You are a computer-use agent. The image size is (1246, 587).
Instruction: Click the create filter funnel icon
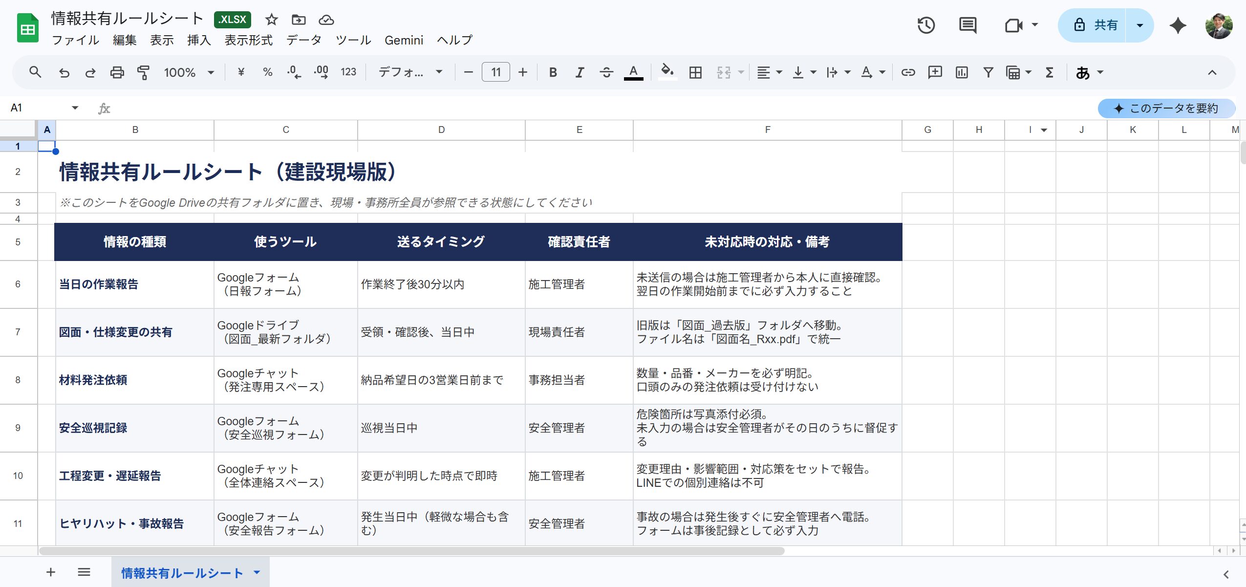pyautogui.click(x=988, y=72)
